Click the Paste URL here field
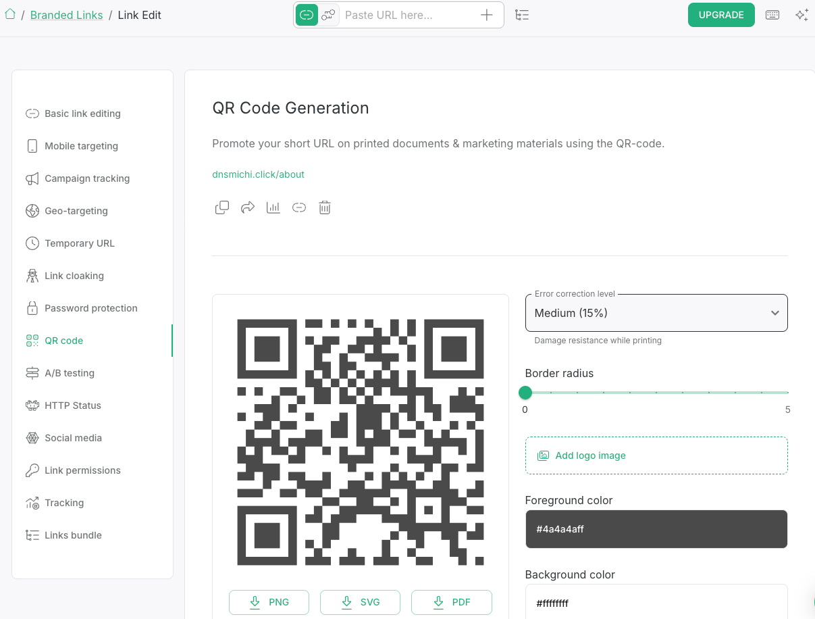The image size is (815, 619). pyautogui.click(x=407, y=15)
